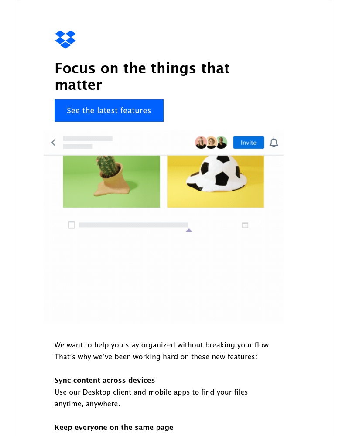Open the middle avatar's profile
The image size is (349, 436).
[211, 142]
